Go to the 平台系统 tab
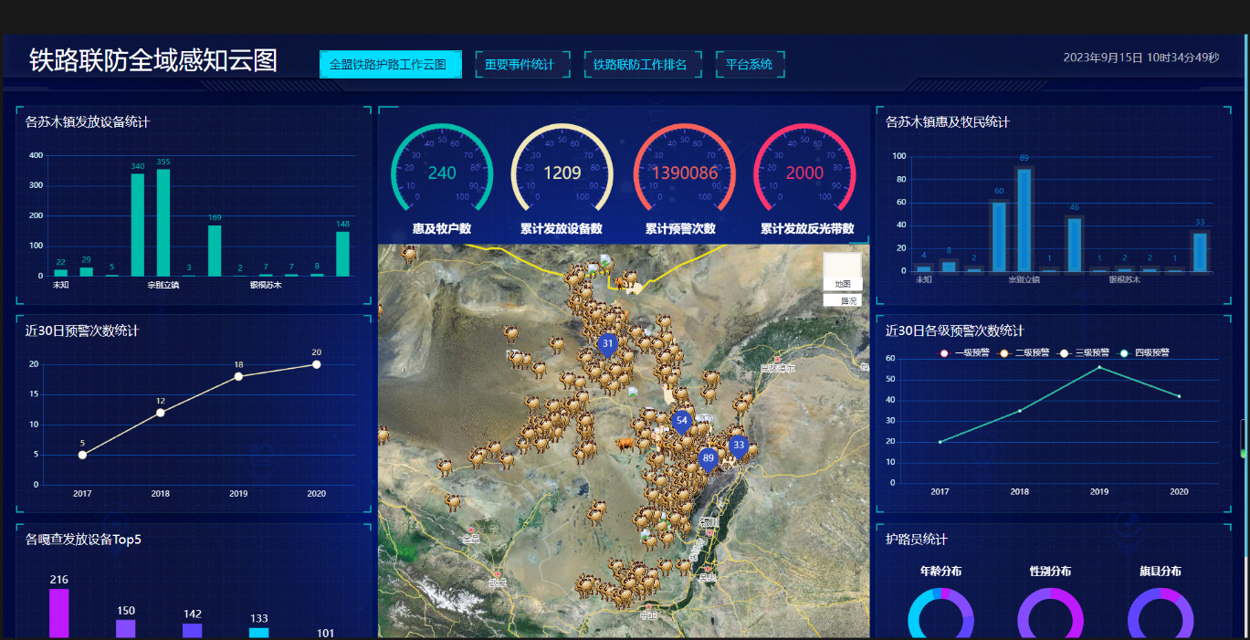The width and height of the screenshot is (1250, 640). pos(749,65)
